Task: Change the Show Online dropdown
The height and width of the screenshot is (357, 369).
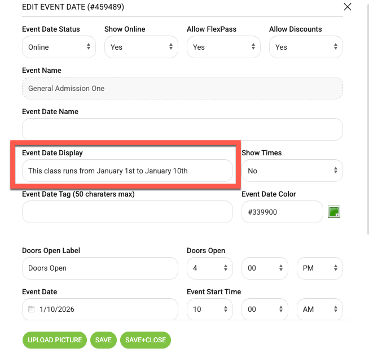Action: coord(141,47)
